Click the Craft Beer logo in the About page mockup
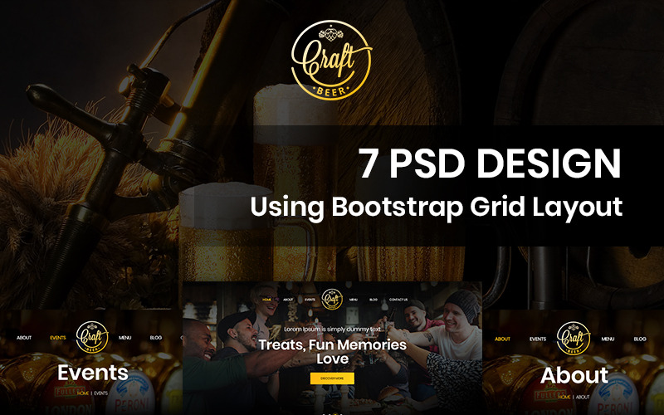 click(x=574, y=338)
